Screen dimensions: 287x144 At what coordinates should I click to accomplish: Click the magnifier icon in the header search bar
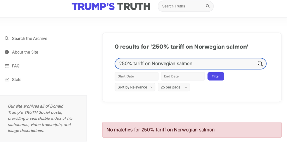coord(208,6)
